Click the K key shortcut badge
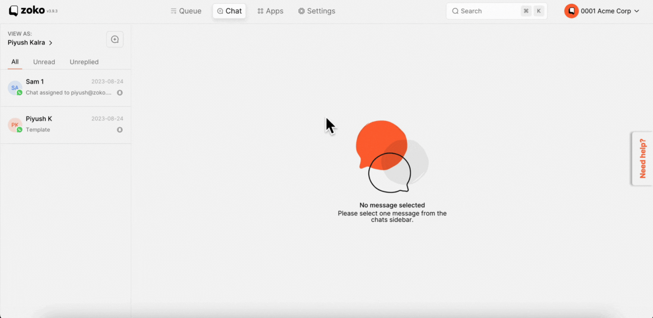The height and width of the screenshot is (318, 653). (539, 11)
